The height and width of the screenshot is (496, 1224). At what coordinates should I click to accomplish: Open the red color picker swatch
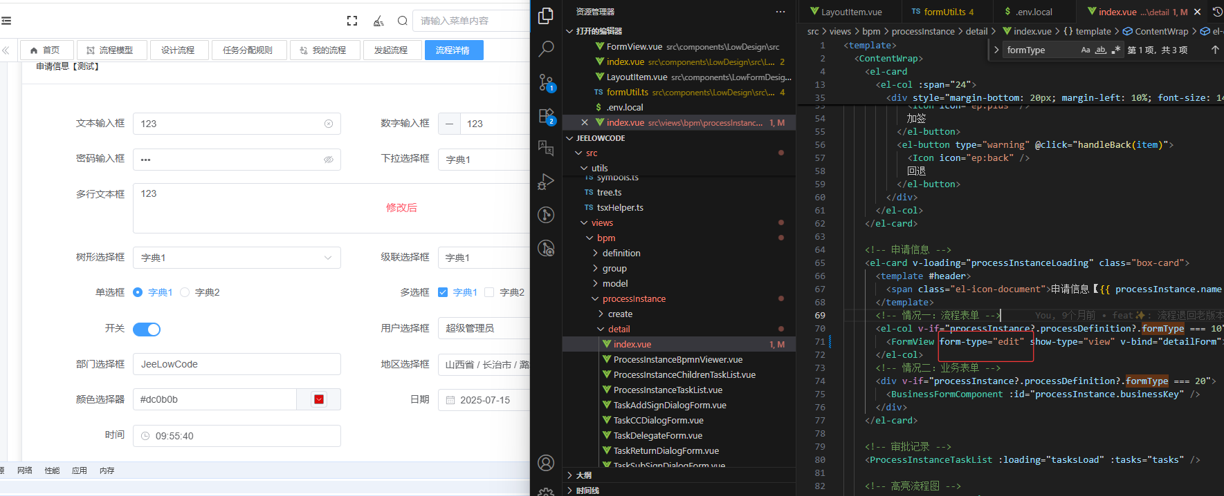(x=319, y=399)
